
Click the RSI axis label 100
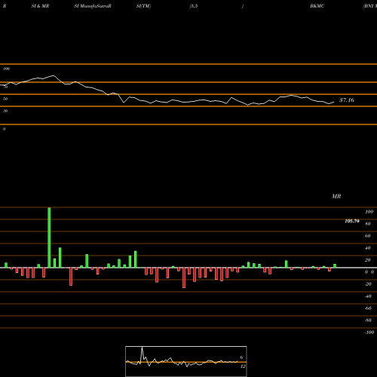[7, 69]
